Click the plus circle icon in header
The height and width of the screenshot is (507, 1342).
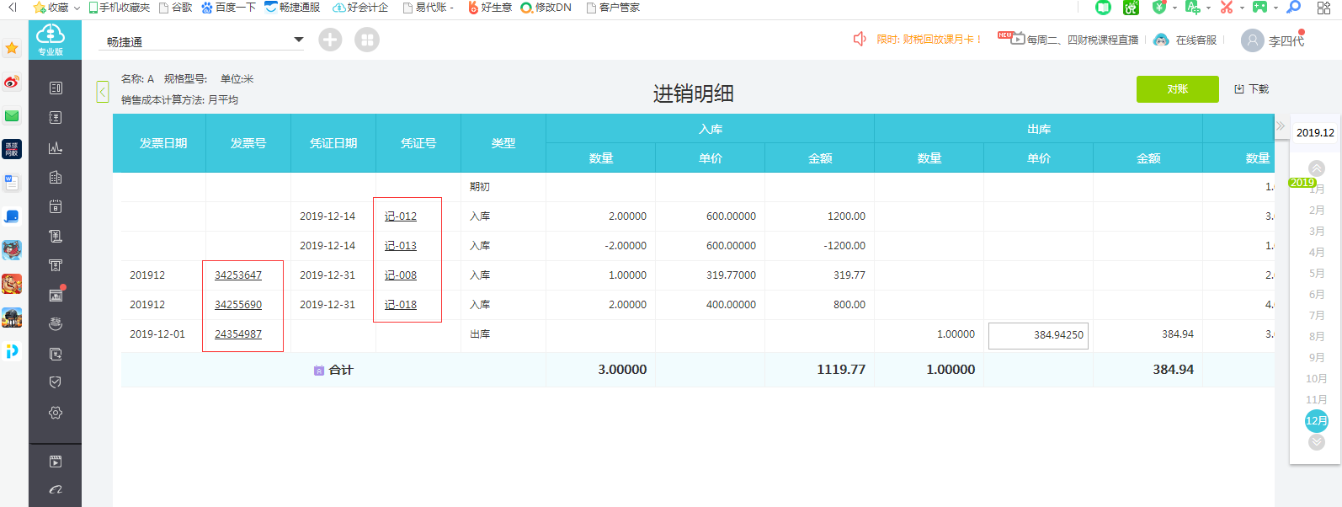tap(330, 40)
